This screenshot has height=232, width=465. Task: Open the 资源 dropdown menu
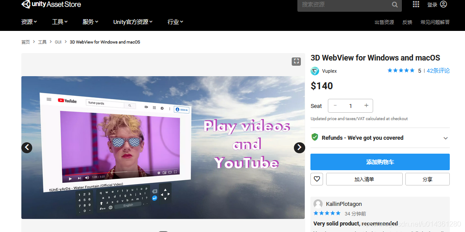point(29,22)
